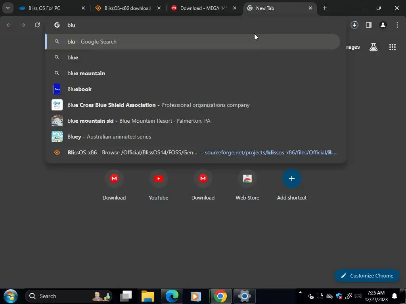Click the muted volume tray icon

click(311, 296)
